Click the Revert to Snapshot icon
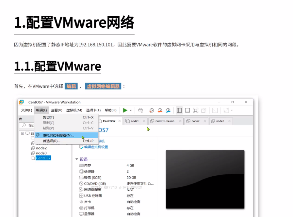 pos(160,110)
